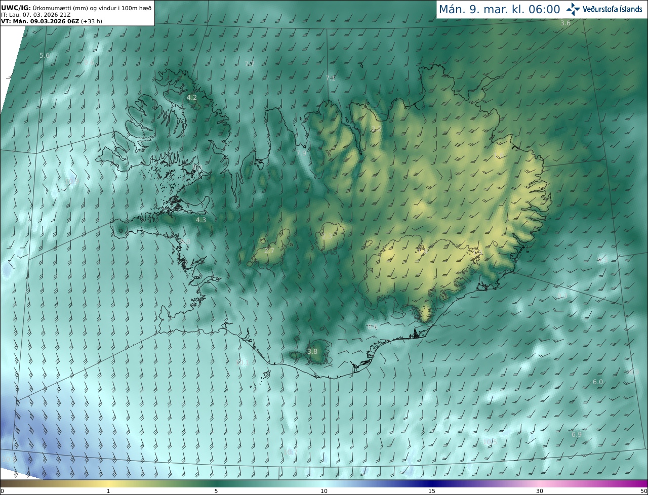Click the 4.2 value on the Westfjords
This screenshot has height=495, width=648.
coord(192,97)
